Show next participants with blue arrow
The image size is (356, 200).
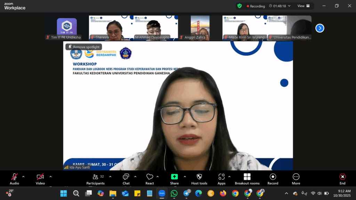[x=319, y=28]
